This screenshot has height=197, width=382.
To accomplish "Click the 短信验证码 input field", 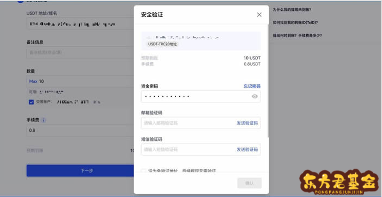I will (x=201, y=149).
